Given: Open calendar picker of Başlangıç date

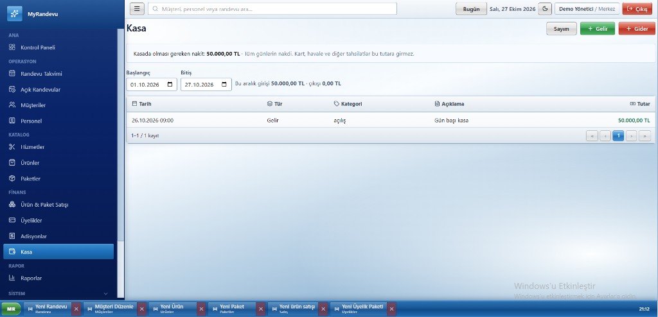Looking at the screenshot, I should (170, 84).
